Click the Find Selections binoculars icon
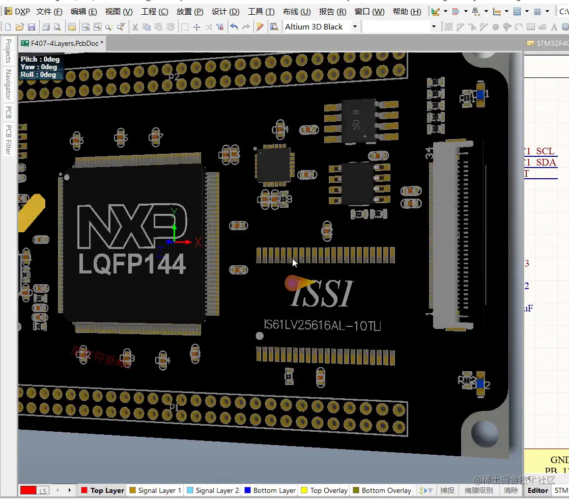Viewport: 569px width, 499px height. [x=476, y=12]
